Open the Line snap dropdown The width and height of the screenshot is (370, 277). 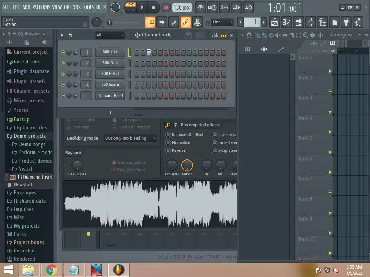(x=222, y=22)
